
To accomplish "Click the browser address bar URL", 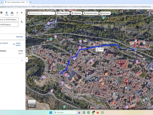I will coord(76,7).
